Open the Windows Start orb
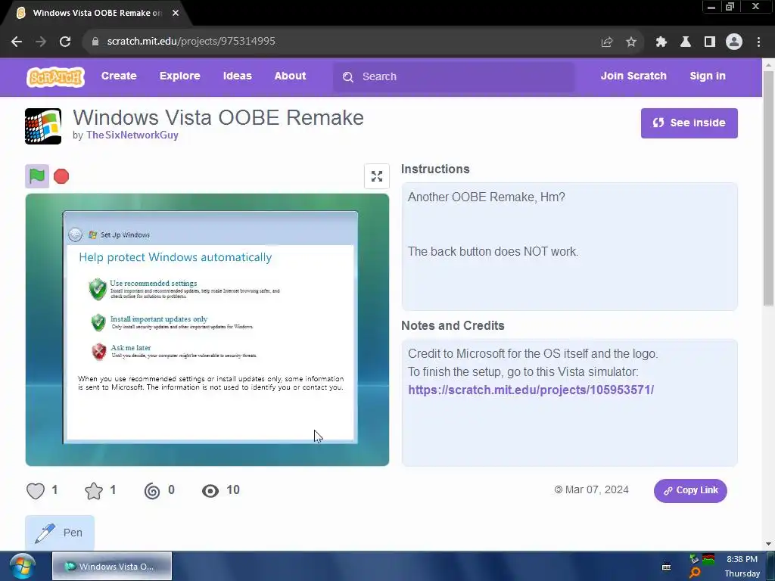 pyautogui.click(x=22, y=566)
